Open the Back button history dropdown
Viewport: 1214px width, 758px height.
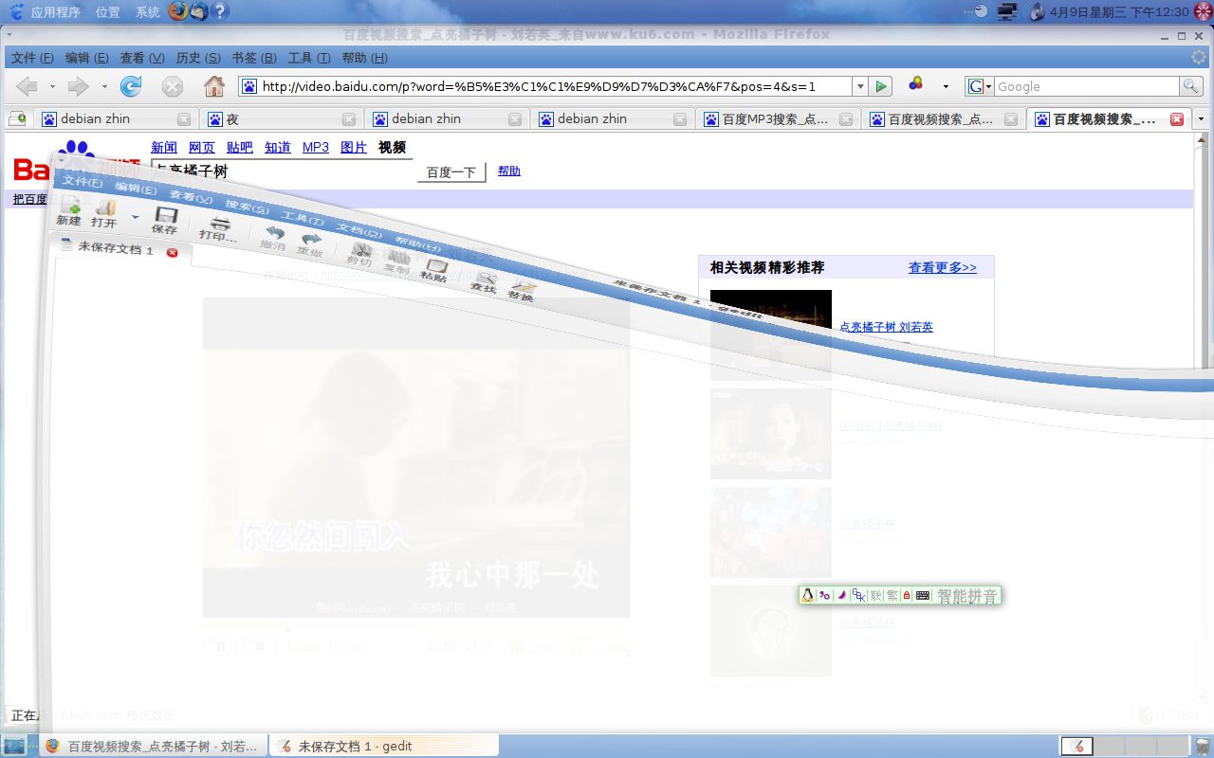click(52, 86)
